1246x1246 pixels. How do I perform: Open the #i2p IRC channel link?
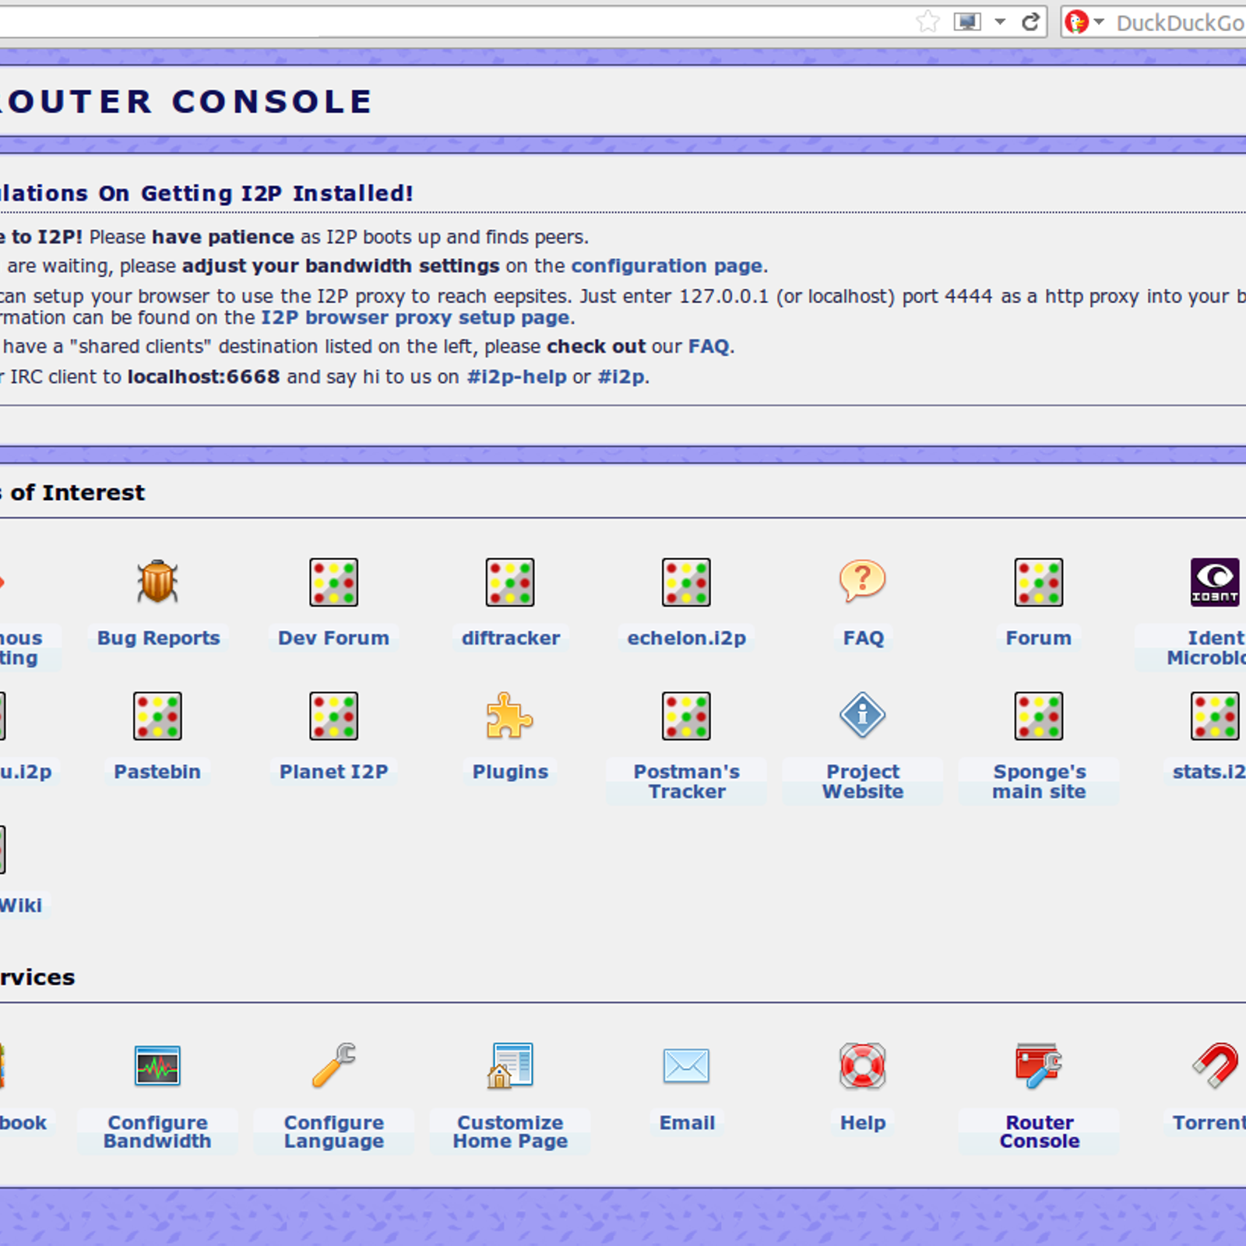coord(621,377)
